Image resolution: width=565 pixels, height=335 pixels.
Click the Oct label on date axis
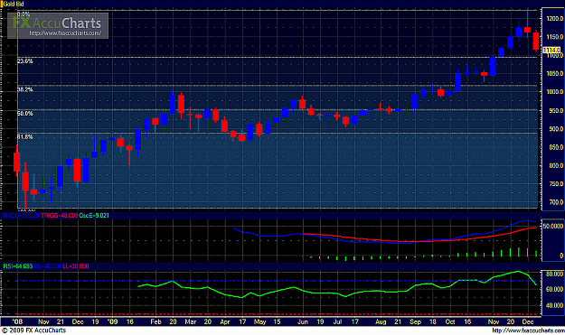450,321
